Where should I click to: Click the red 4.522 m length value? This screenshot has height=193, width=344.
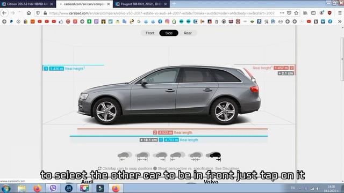click(x=166, y=132)
